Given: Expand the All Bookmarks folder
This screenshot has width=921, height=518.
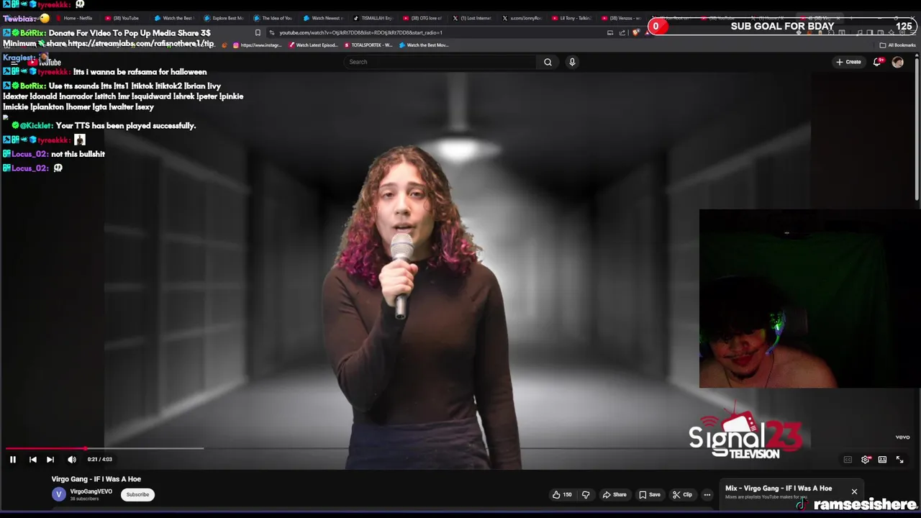Looking at the screenshot, I should click(897, 45).
